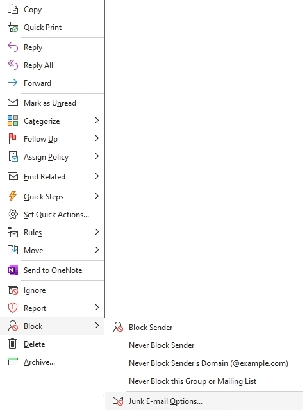Select Mark as Unread text

pyautogui.click(x=50, y=103)
